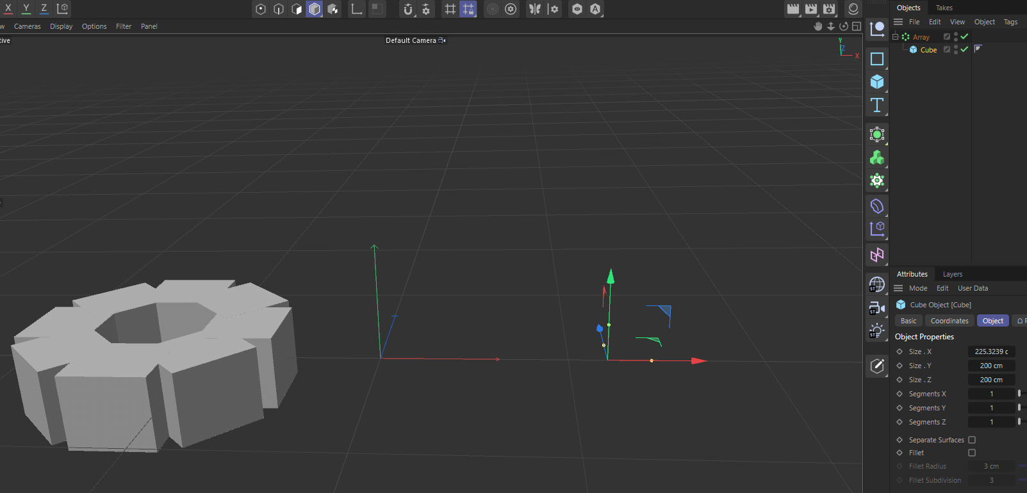Select the Cube object in tree
The image size is (1027, 493).
click(x=928, y=50)
